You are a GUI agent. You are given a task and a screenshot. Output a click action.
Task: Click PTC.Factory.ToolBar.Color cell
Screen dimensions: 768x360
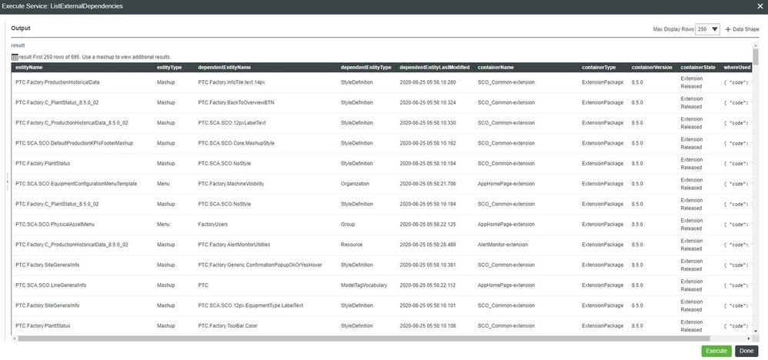pyautogui.click(x=227, y=325)
